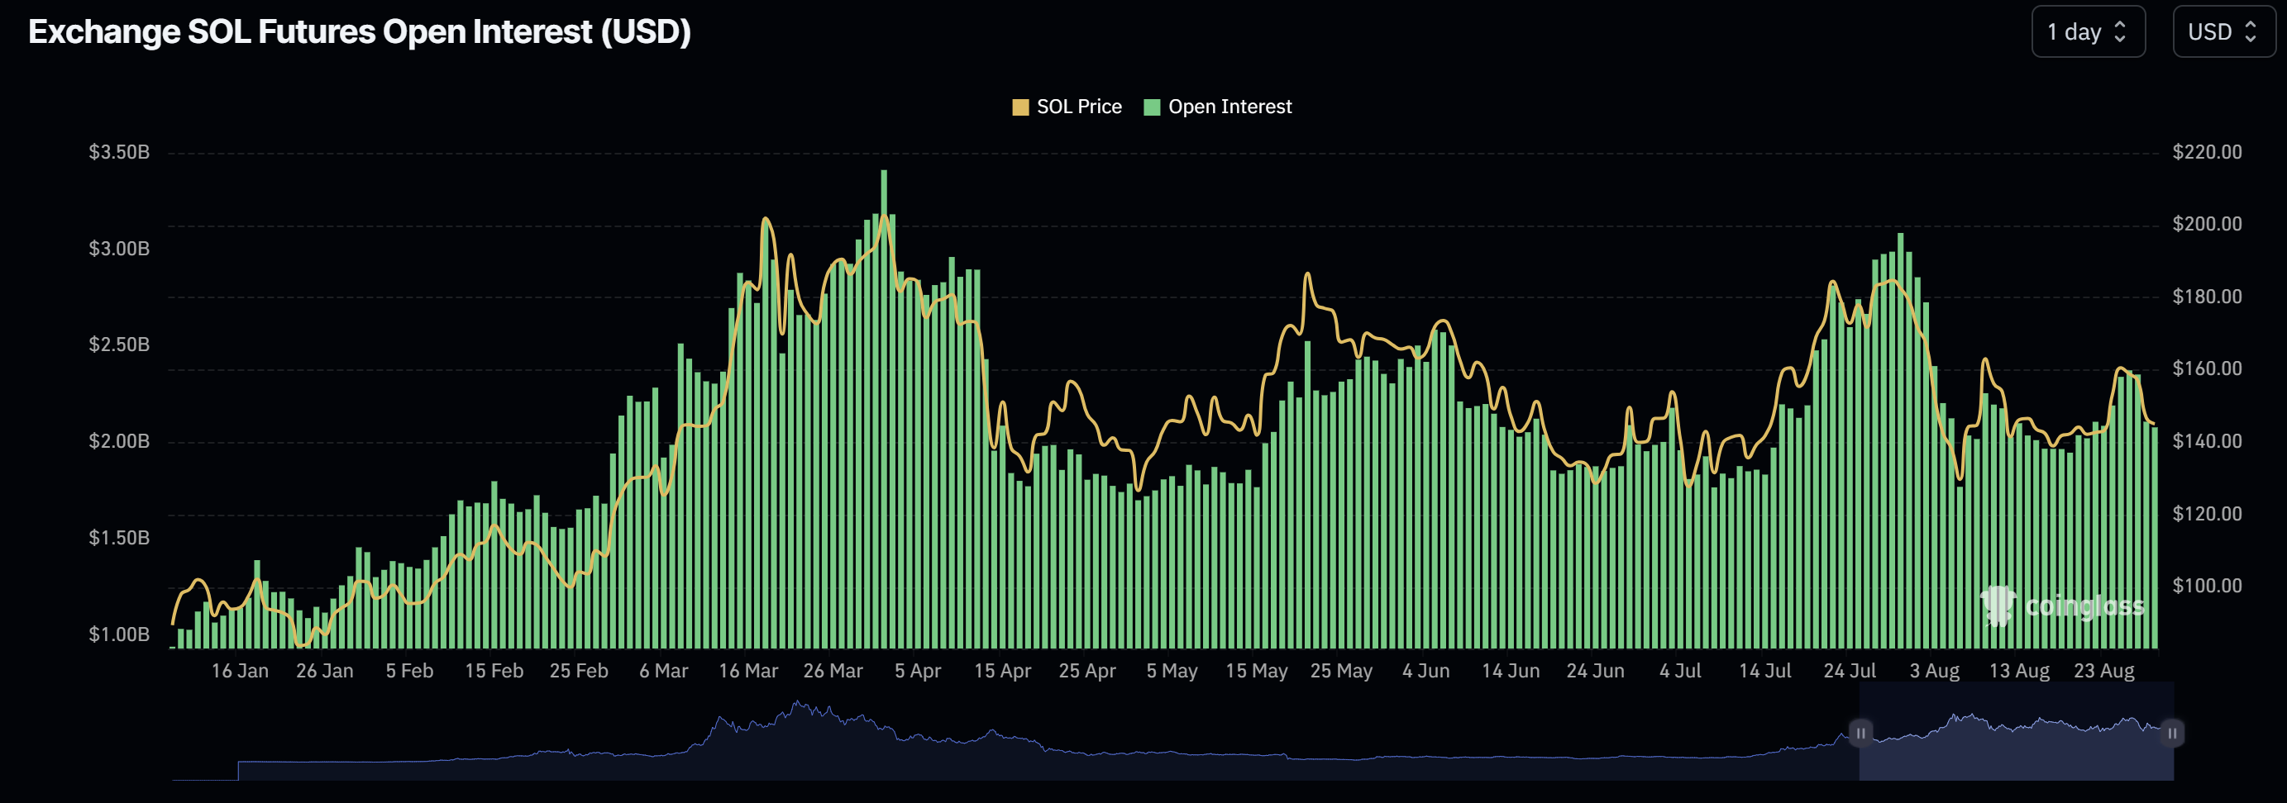Grab the right range slider handle
The height and width of the screenshot is (803, 2287).
2172,733
